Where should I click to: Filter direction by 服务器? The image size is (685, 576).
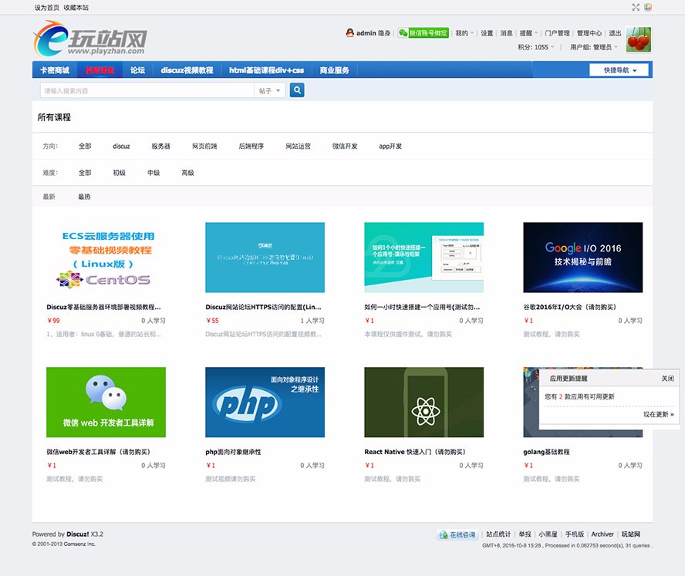click(x=160, y=147)
